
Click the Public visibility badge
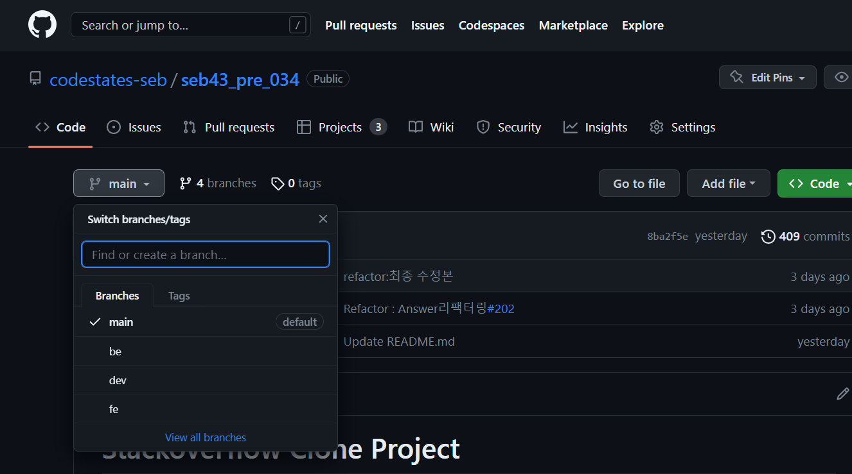328,79
